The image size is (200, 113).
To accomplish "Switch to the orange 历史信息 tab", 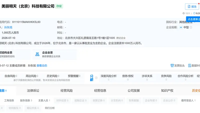I will pos(196,91).
